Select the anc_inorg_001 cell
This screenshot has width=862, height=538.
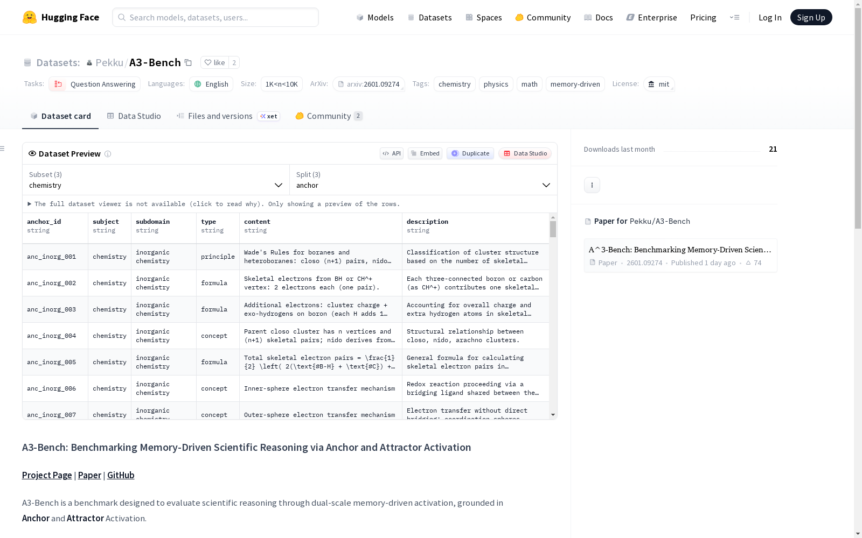tap(55, 257)
